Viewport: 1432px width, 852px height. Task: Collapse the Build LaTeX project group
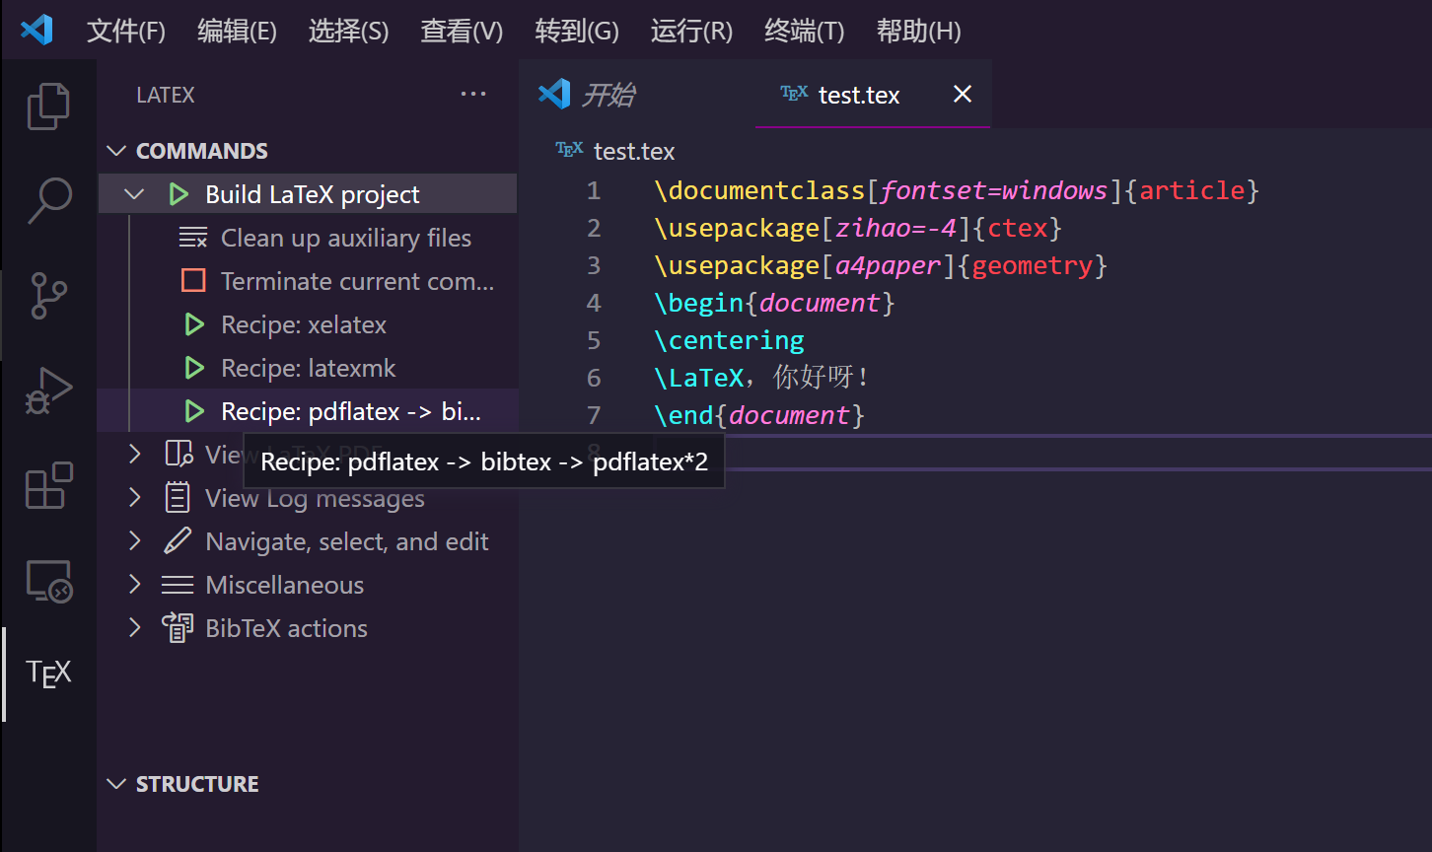[135, 194]
